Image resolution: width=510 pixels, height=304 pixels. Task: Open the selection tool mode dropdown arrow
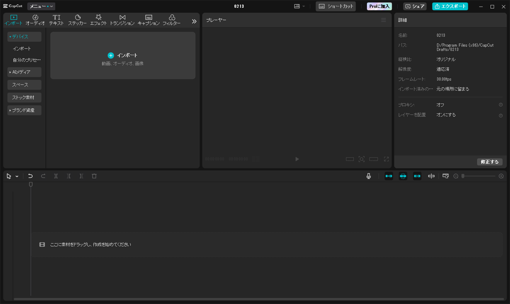click(x=17, y=176)
